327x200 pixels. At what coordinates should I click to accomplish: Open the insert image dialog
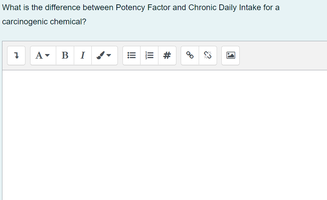(230, 55)
